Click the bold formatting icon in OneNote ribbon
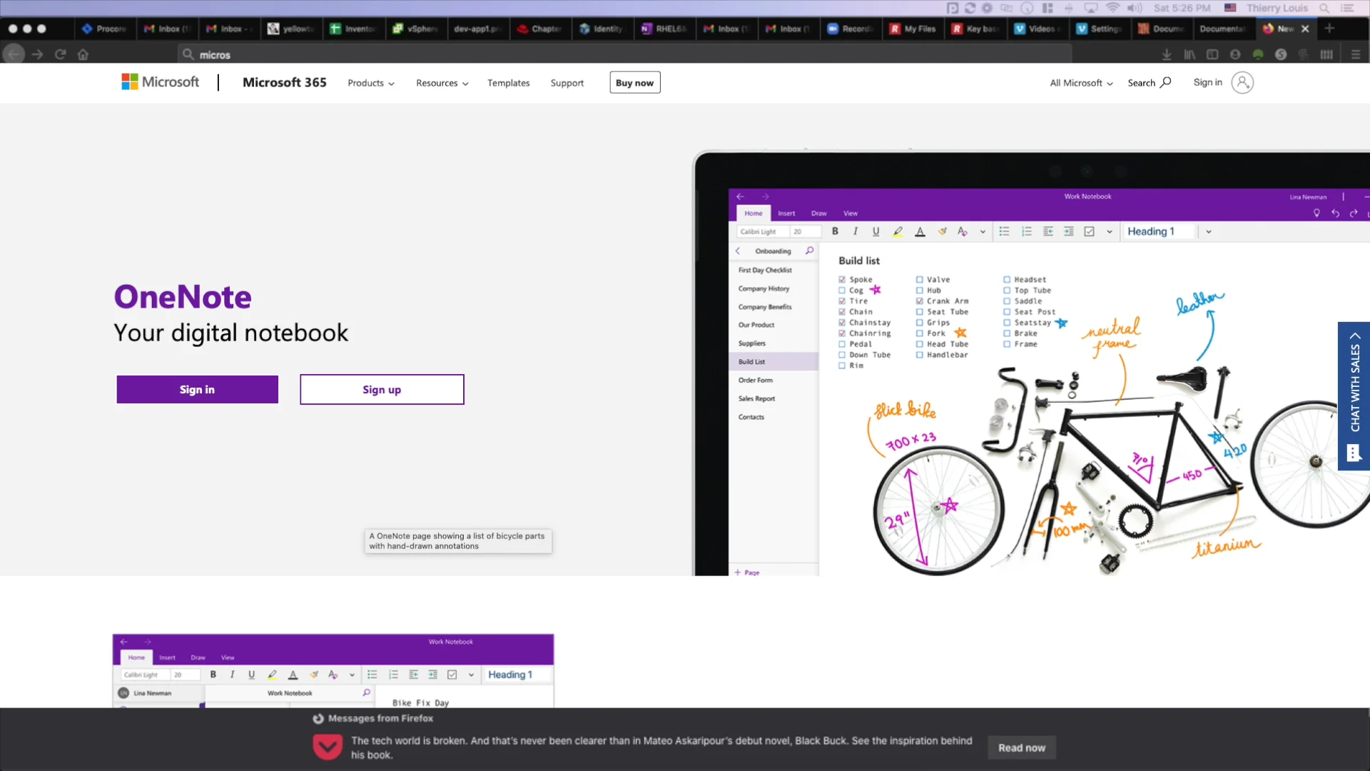 [x=835, y=231]
